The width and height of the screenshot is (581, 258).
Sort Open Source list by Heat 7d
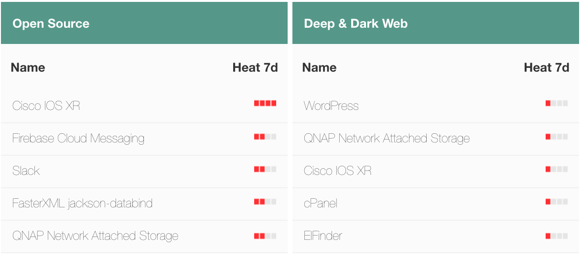click(x=255, y=67)
